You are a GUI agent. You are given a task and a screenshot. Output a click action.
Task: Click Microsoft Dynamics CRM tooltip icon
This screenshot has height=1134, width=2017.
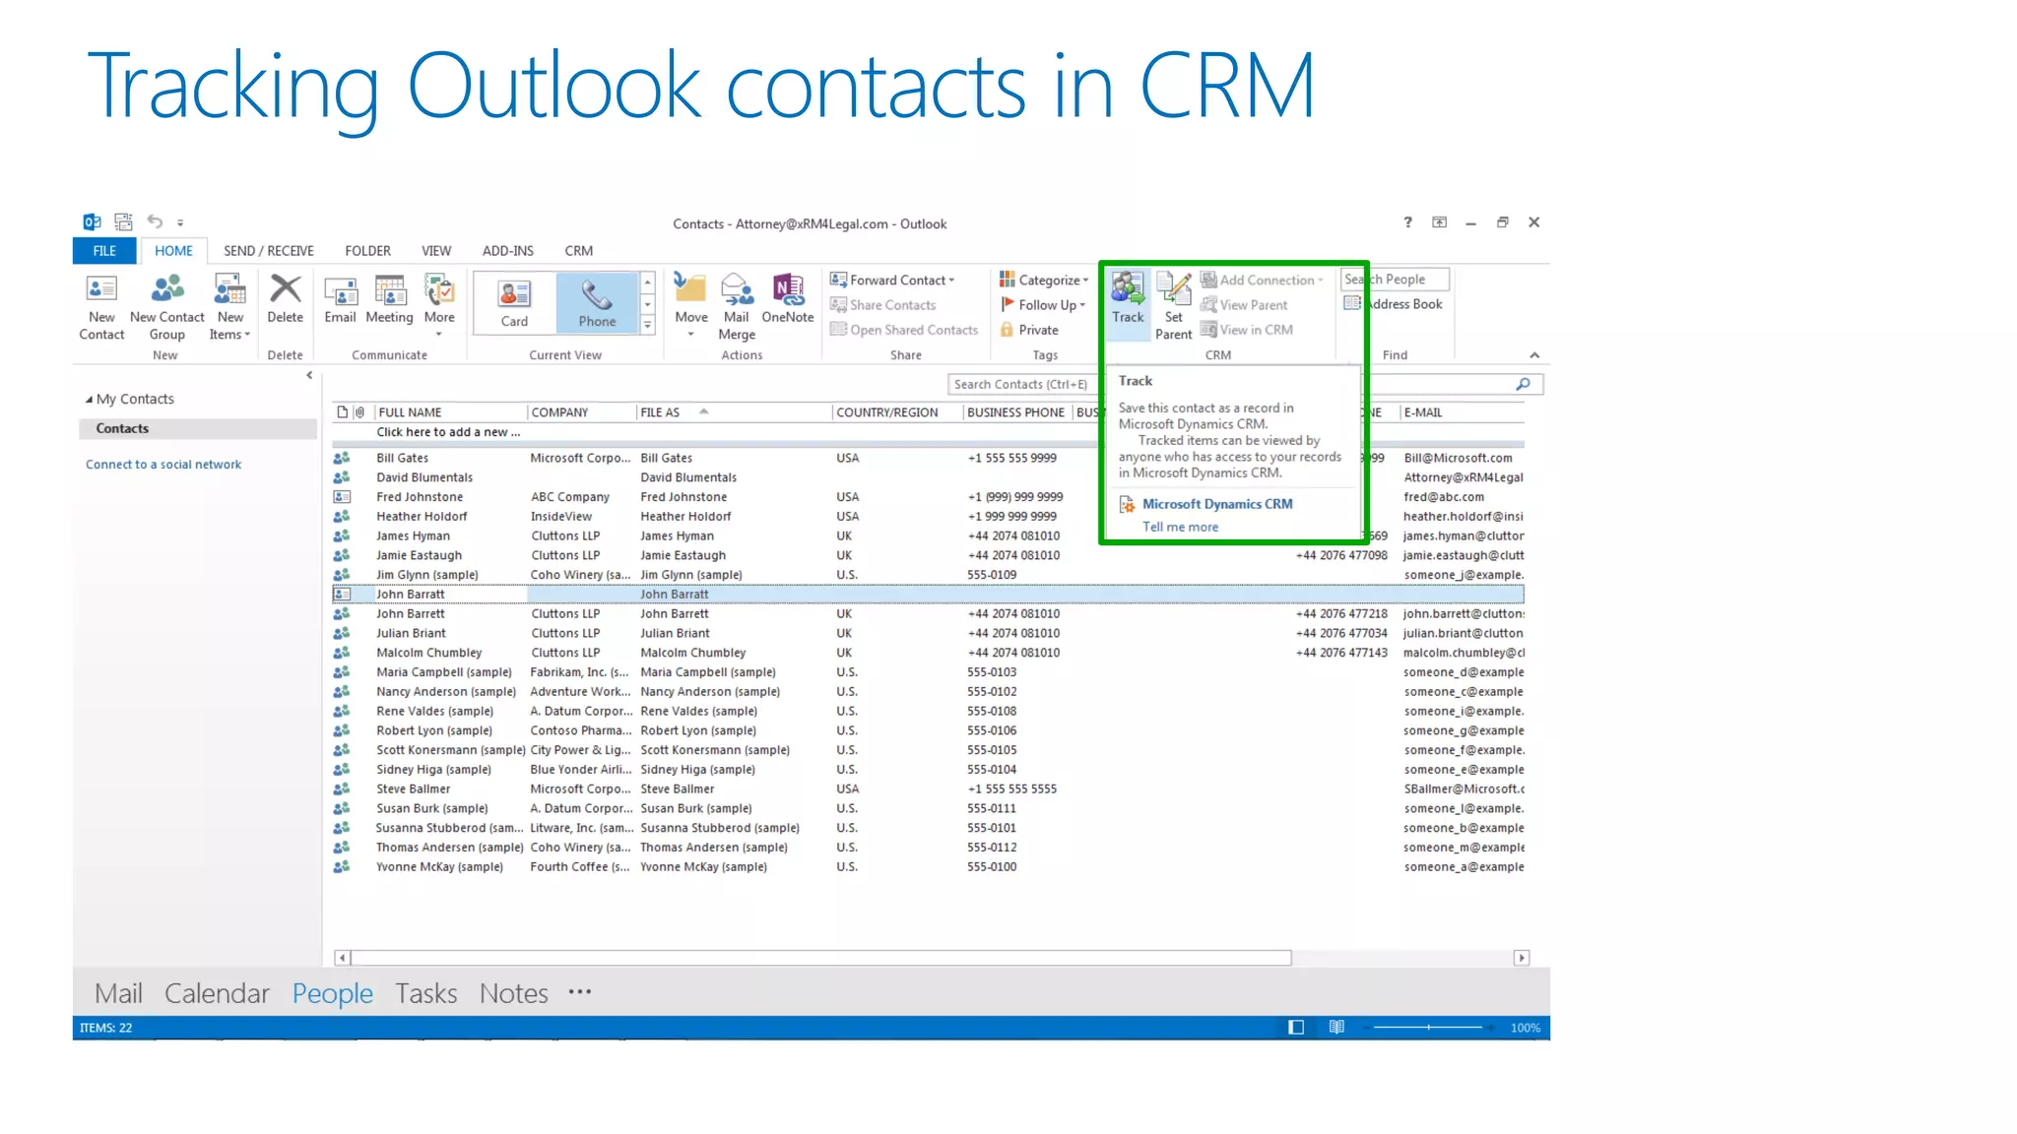[x=1127, y=504]
